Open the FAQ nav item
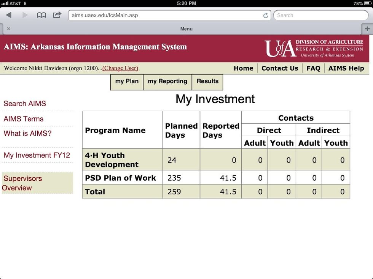Screen dimensions: 373x279 (313, 68)
